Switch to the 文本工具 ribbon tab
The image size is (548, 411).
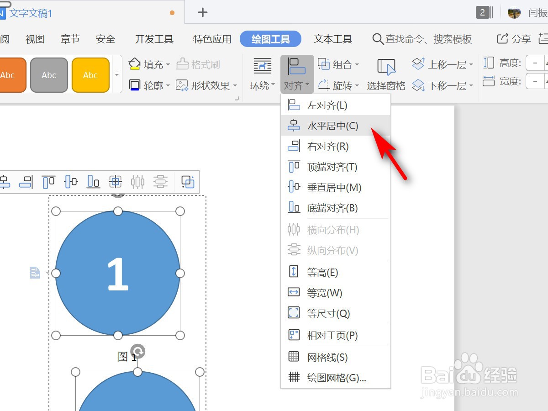(333, 39)
